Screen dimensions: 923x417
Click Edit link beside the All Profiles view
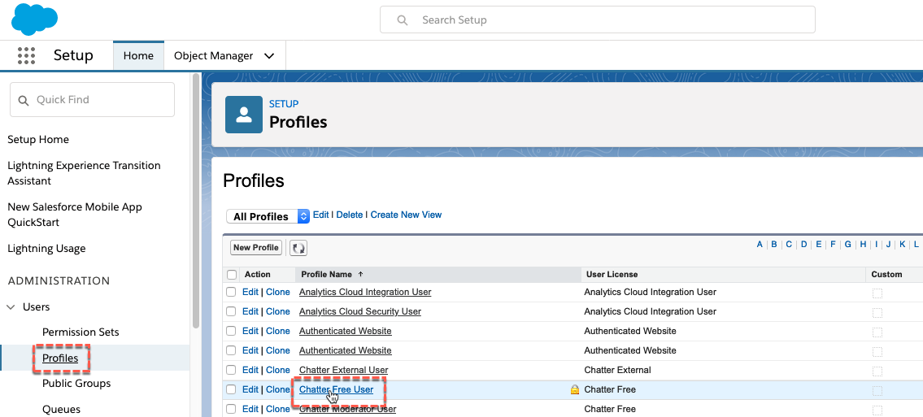pyautogui.click(x=320, y=215)
